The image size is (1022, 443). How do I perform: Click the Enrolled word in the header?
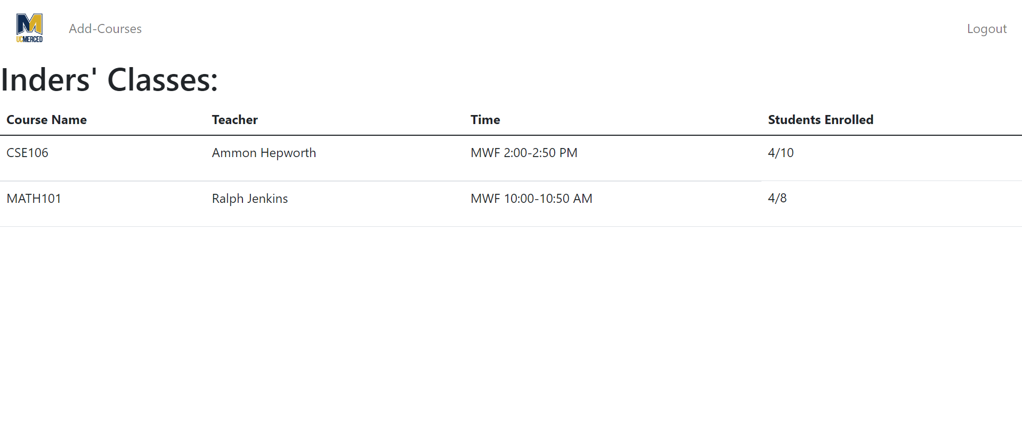click(849, 120)
